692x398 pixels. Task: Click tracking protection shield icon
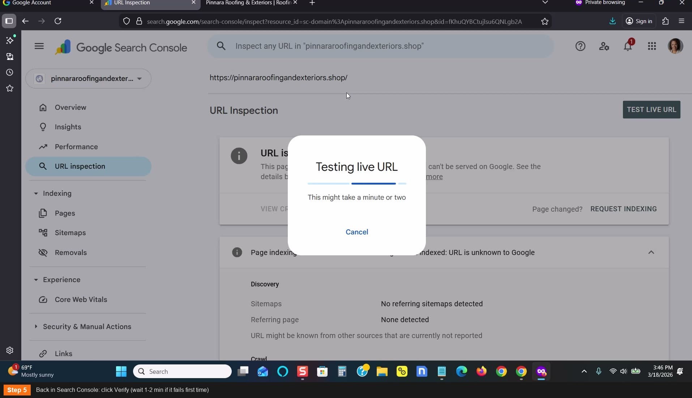coord(126,21)
